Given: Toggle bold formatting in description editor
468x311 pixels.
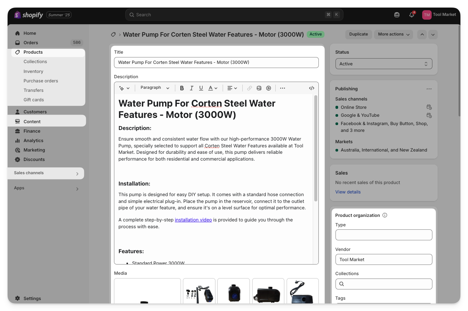Looking at the screenshot, I should 182,88.
